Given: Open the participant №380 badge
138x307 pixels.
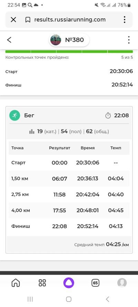Looking at the screenshot, I should click(69, 40).
